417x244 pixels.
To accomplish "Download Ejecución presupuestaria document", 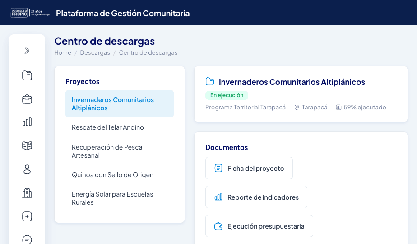I will click(x=259, y=226).
